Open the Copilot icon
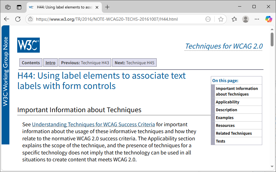The width and height of the screenshot is (276, 172). pos(268,19)
